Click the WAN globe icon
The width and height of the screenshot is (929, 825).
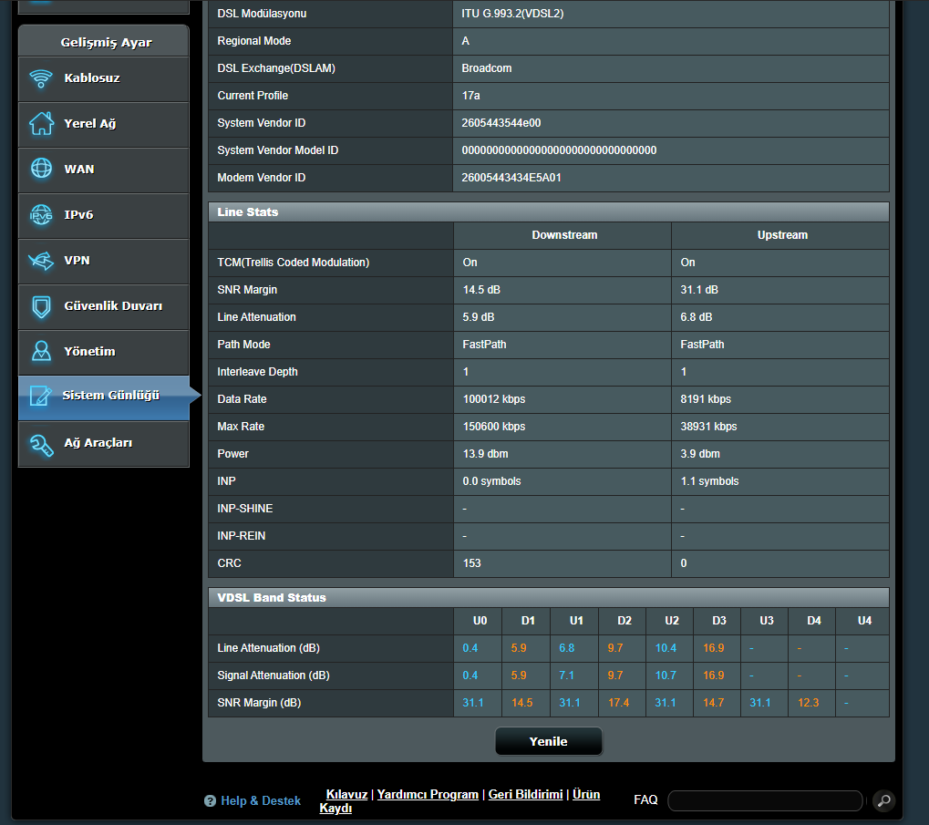(41, 169)
